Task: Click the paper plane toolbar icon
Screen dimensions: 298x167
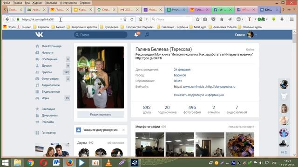Action: click(x=230, y=19)
